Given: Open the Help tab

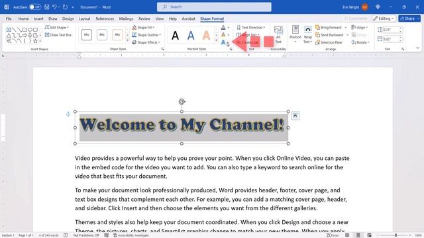Looking at the screenshot, I should tap(172, 19).
